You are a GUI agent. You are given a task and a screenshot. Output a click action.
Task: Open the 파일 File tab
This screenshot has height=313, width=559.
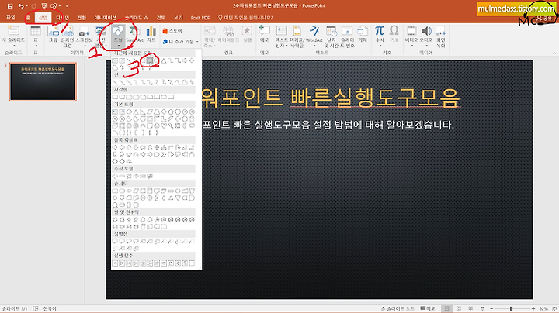[x=11, y=17]
